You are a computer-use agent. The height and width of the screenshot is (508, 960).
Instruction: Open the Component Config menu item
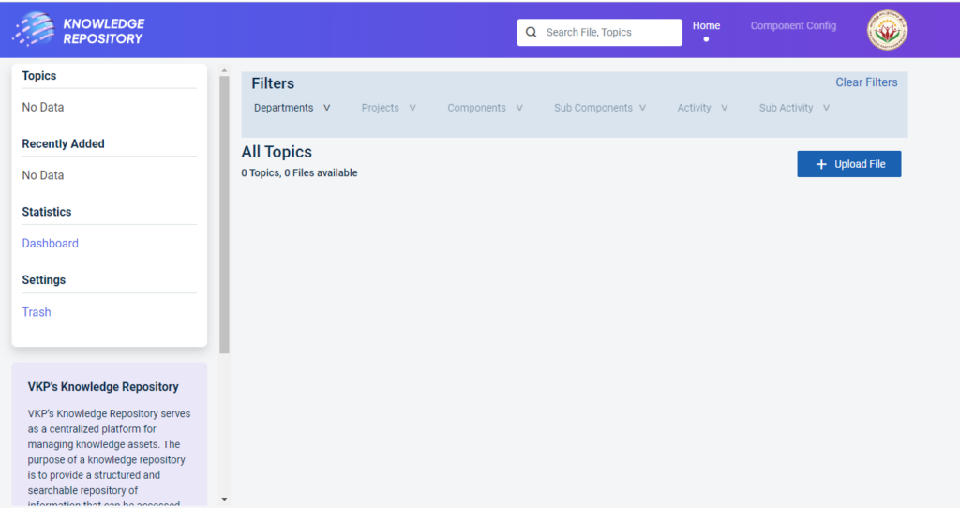pyautogui.click(x=793, y=26)
